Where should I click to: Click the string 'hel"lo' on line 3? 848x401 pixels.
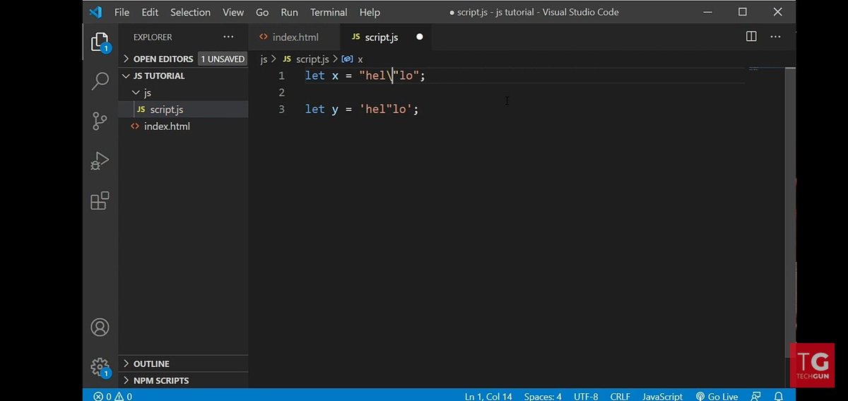point(385,109)
